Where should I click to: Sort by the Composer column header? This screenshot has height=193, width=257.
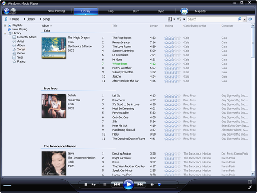click(227, 26)
